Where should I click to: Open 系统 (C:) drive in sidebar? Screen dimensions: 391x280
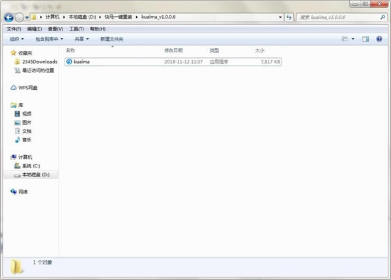coord(31,166)
